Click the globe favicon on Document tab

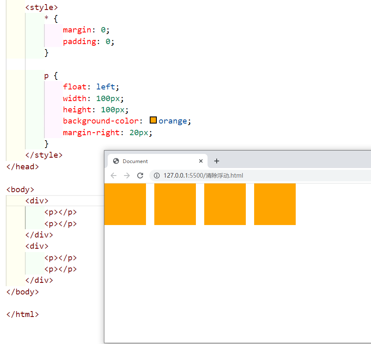coord(116,161)
